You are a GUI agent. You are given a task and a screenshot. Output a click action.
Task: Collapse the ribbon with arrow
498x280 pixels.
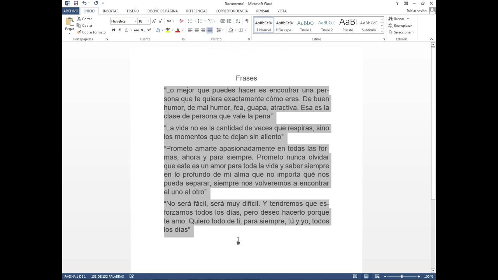pos(431,39)
